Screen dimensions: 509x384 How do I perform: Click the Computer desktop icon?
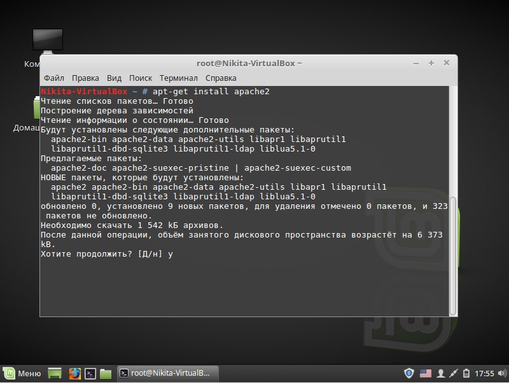click(47, 40)
